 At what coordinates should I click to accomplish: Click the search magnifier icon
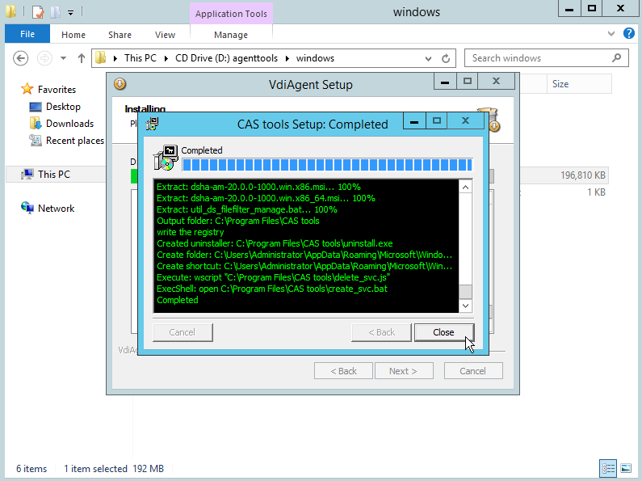pyautogui.click(x=617, y=57)
